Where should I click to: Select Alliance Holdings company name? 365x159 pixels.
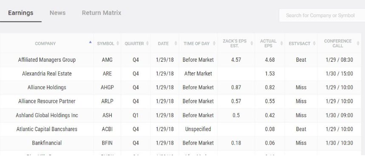coord(47,88)
